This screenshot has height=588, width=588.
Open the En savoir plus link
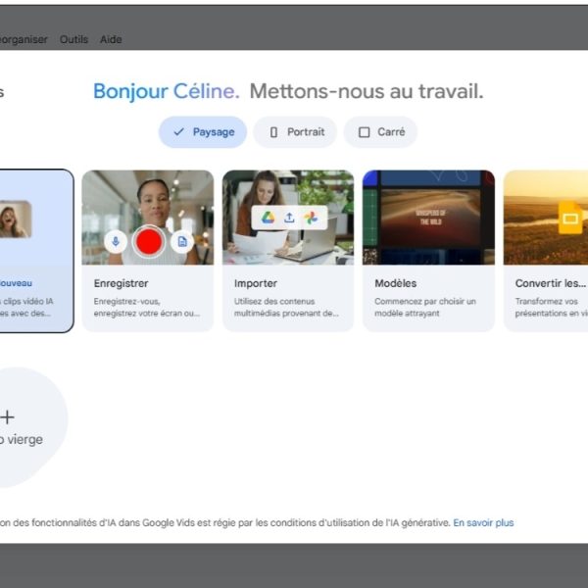483,522
